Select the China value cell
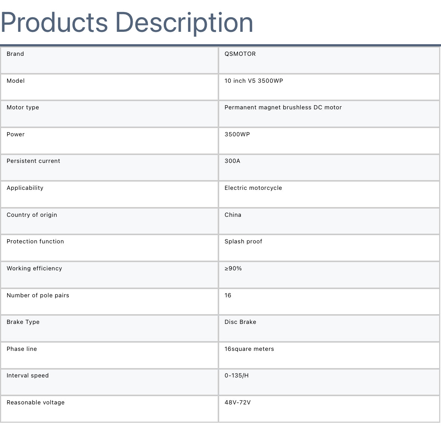This screenshot has width=441, height=428. coord(233,215)
